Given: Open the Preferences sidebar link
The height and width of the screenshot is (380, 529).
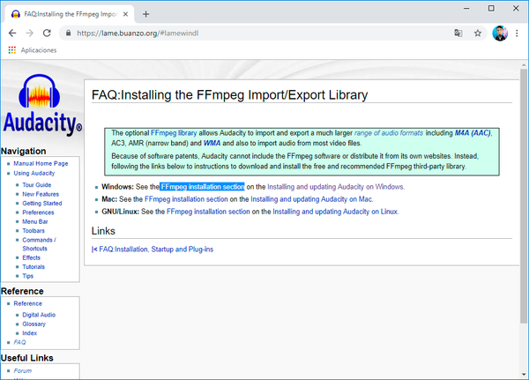Looking at the screenshot, I should click(x=38, y=212).
